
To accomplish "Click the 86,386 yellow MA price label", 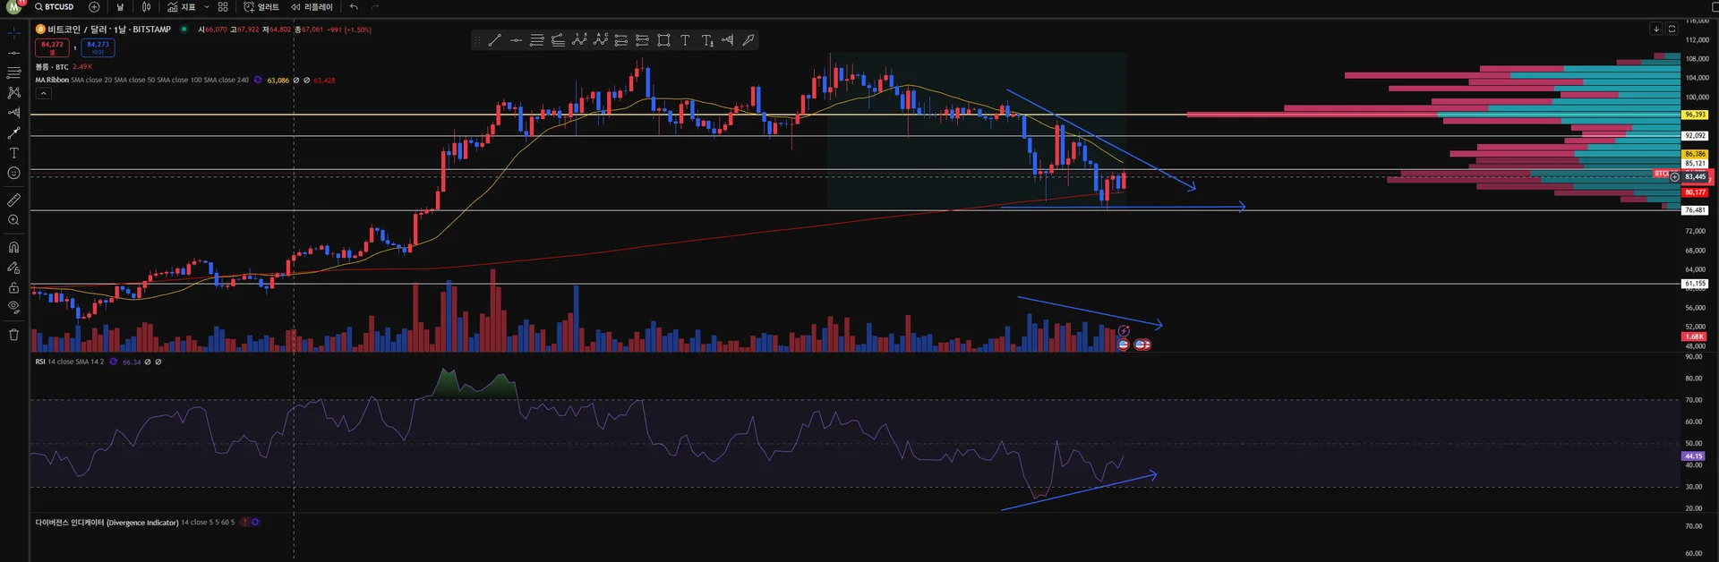I will pos(1695,154).
